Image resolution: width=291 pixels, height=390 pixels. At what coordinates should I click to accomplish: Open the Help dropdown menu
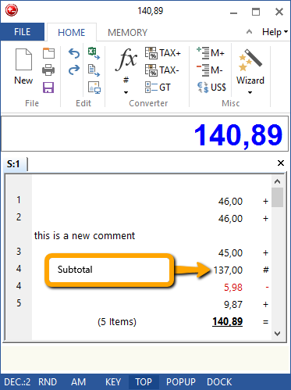click(x=275, y=32)
